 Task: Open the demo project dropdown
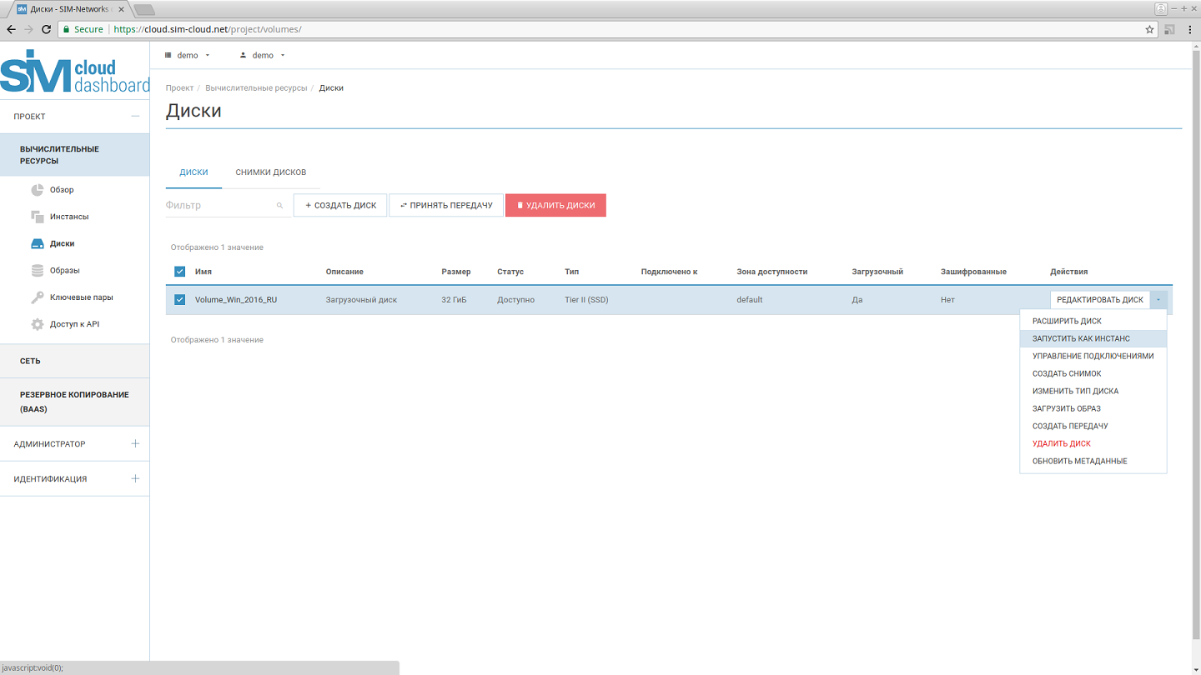pyautogui.click(x=188, y=56)
